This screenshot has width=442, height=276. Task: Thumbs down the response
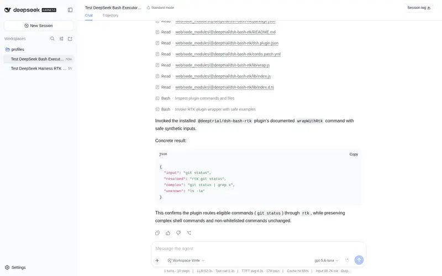click(x=178, y=233)
